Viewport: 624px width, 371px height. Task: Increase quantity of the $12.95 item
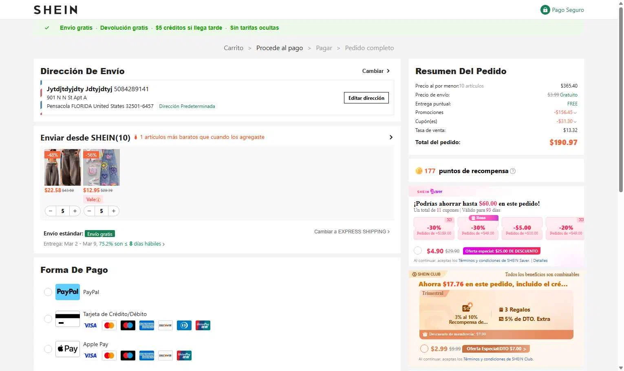pyautogui.click(x=114, y=211)
